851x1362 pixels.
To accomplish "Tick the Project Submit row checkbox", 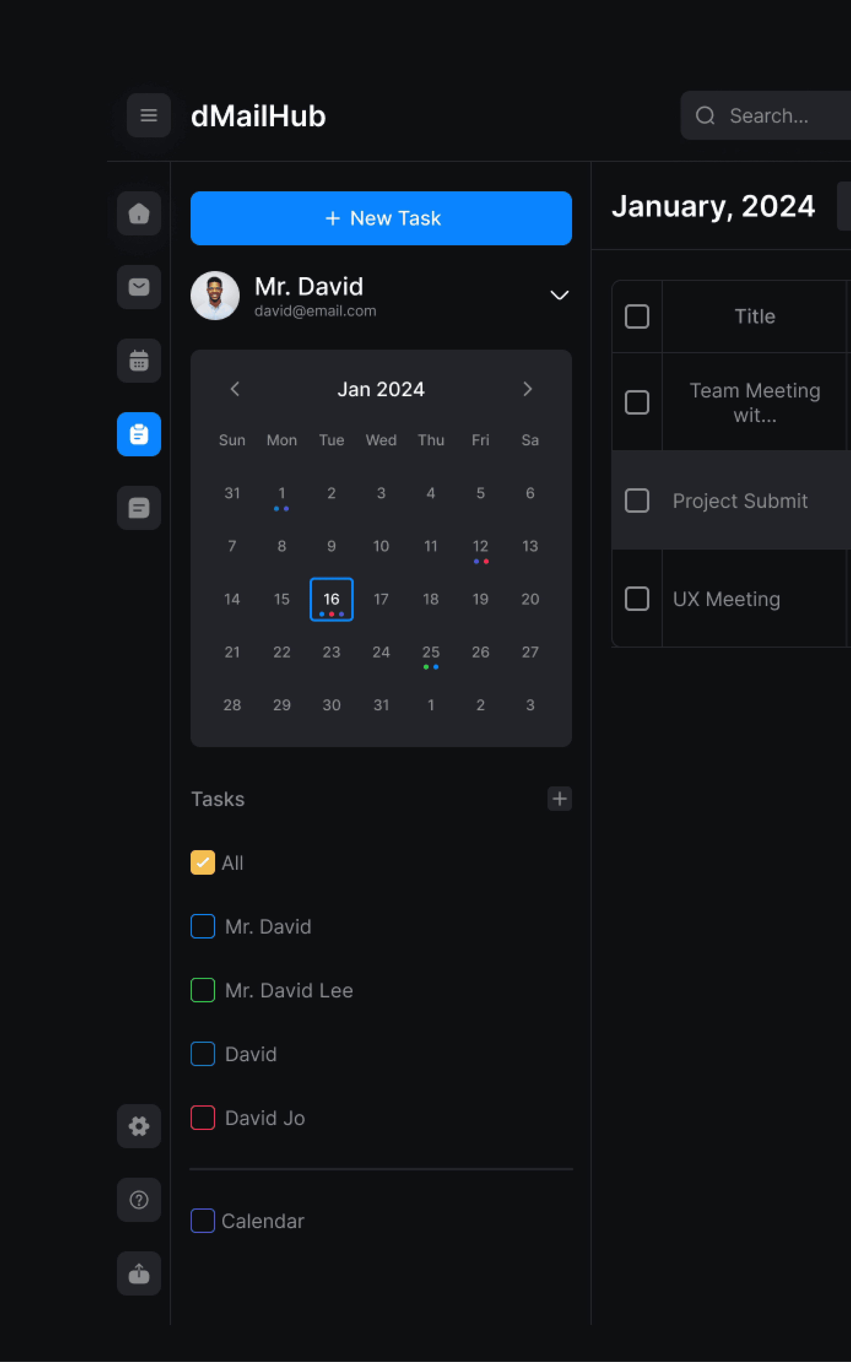I will click(x=637, y=500).
